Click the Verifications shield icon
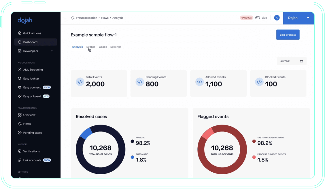The height and width of the screenshot is (189, 325). (x=20, y=151)
